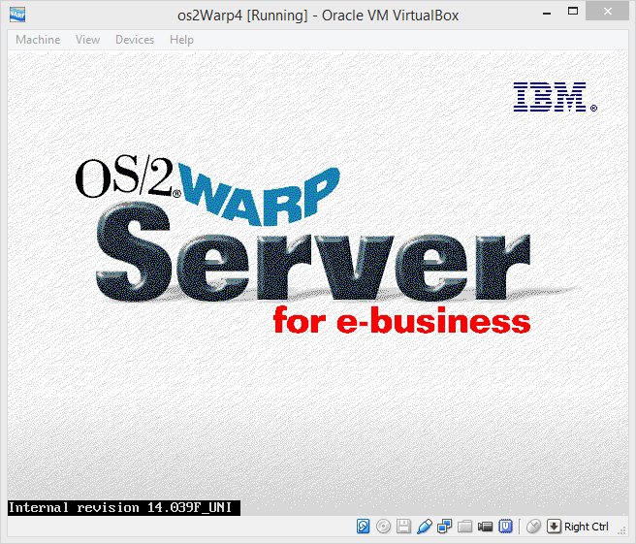This screenshot has width=636, height=544.
Task: Click the OS/2 Warp window title icon
Action: (17, 15)
